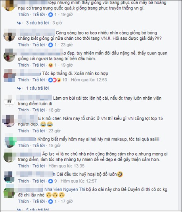Click Trả lời under 'Áp lực vì là nc chủ nhà'

38,166
